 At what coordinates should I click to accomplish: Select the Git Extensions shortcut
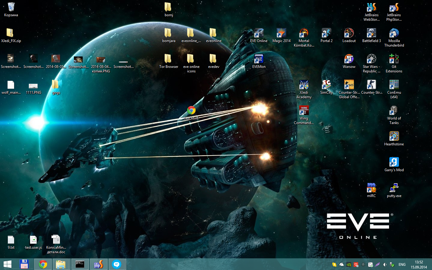tap(394, 64)
